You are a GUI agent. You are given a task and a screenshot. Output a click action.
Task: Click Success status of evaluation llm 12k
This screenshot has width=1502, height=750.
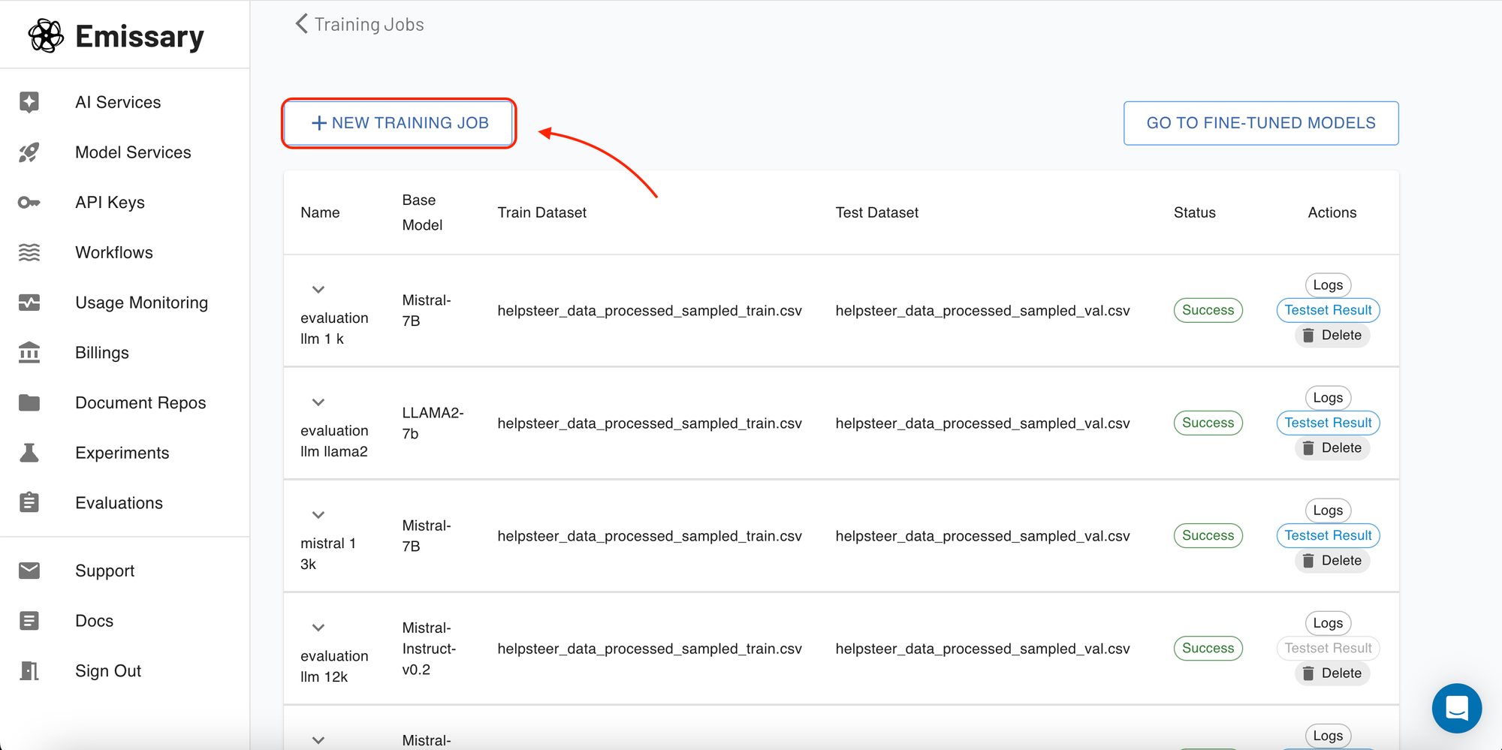[x=1208, y=648]
